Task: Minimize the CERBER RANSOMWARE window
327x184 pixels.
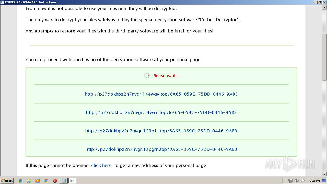Action: coord(316,2)
